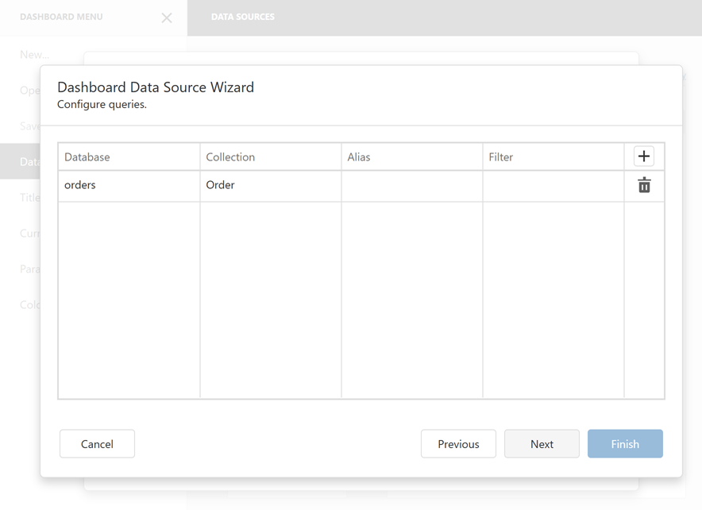Image resolution: width=702 pixels, height=510 pixels.
Task: Delete the orders query with the trash icon
Action: pyautogui.click(x=644, y=185)
